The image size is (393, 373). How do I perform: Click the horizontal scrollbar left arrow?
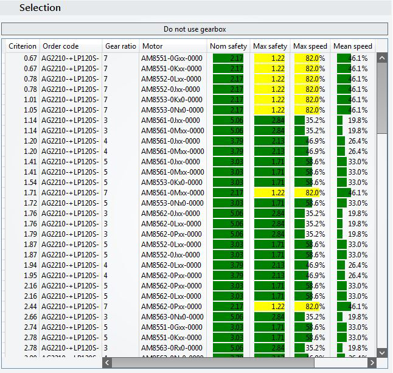(107, 363)
